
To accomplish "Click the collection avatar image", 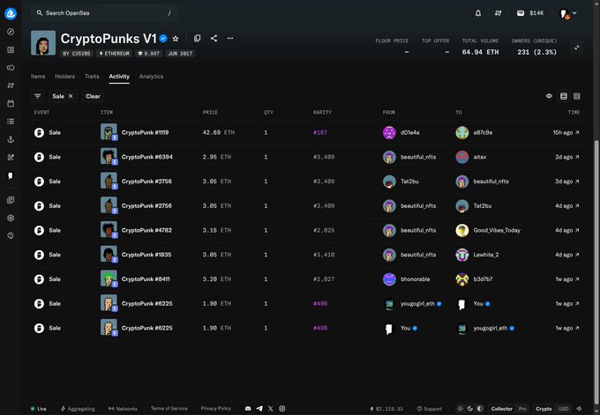I will (43, 43).
